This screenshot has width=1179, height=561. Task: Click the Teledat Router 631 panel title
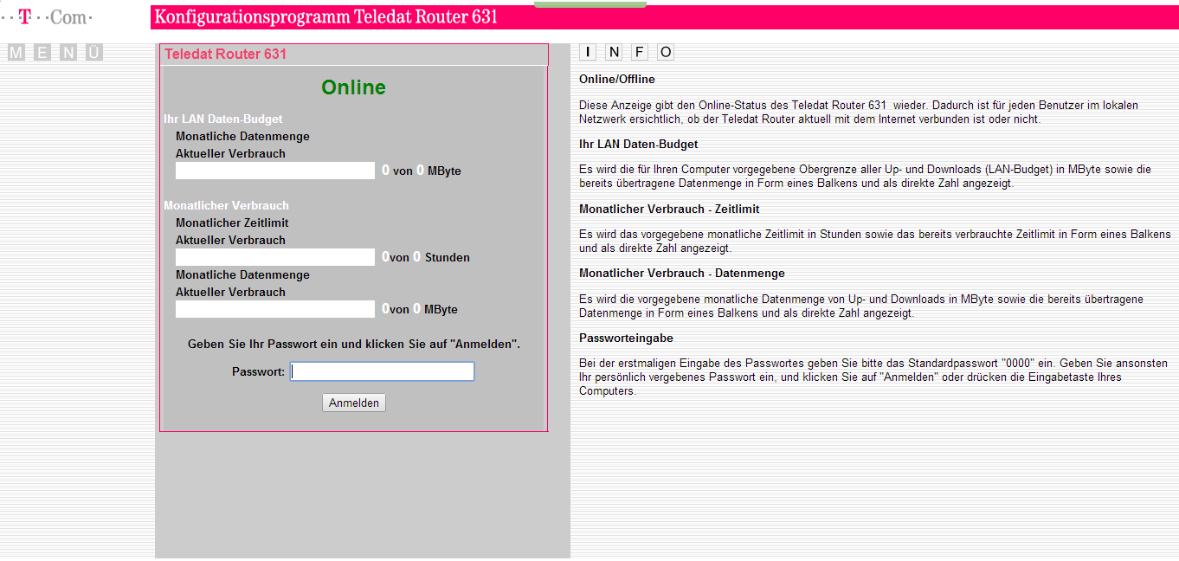226,54
